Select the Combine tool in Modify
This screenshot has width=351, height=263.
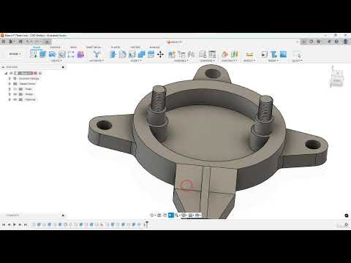pos(142,54)
